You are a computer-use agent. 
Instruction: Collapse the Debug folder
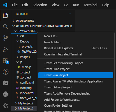point(17,41)
